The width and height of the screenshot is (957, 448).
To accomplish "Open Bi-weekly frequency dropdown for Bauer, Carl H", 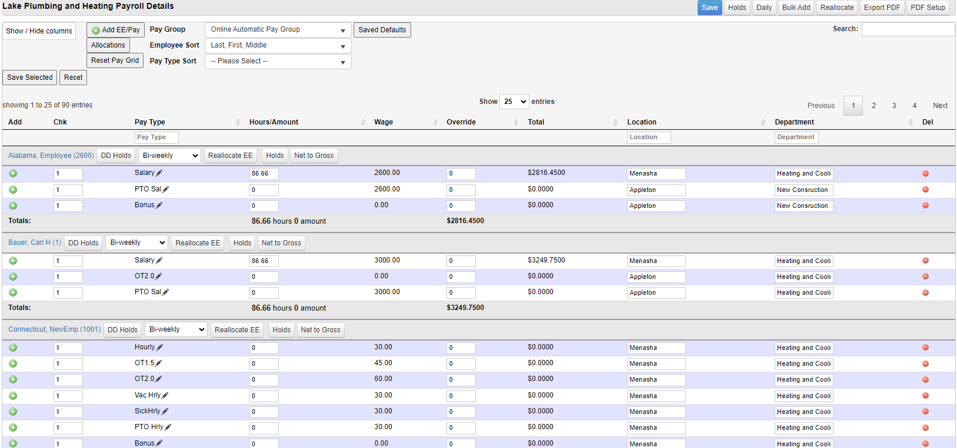I will (x=137, y=242).
